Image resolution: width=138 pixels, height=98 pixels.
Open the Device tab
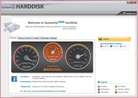coord(21,38)
